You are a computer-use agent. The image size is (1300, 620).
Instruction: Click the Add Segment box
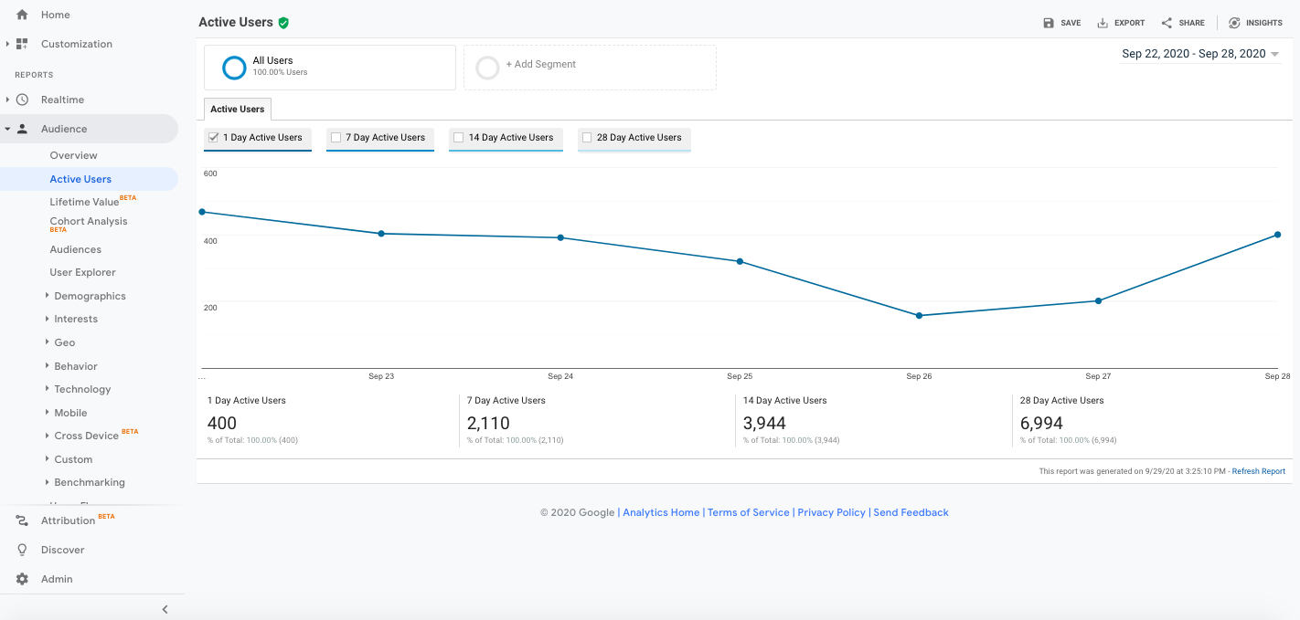[x=590, y=67]
